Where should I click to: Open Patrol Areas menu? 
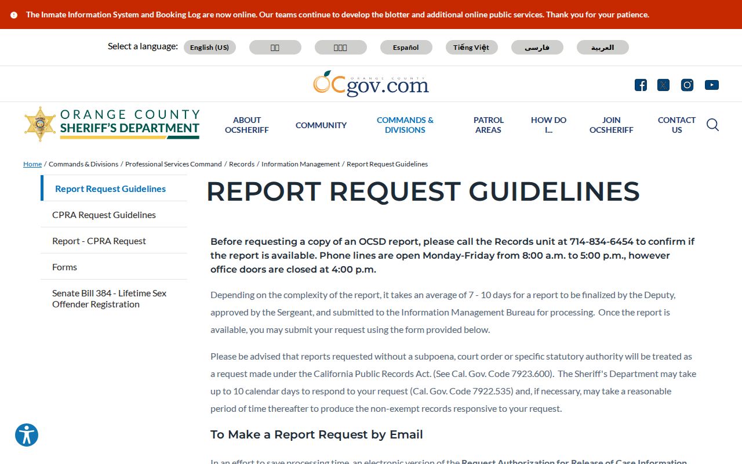tap(489, 125)
